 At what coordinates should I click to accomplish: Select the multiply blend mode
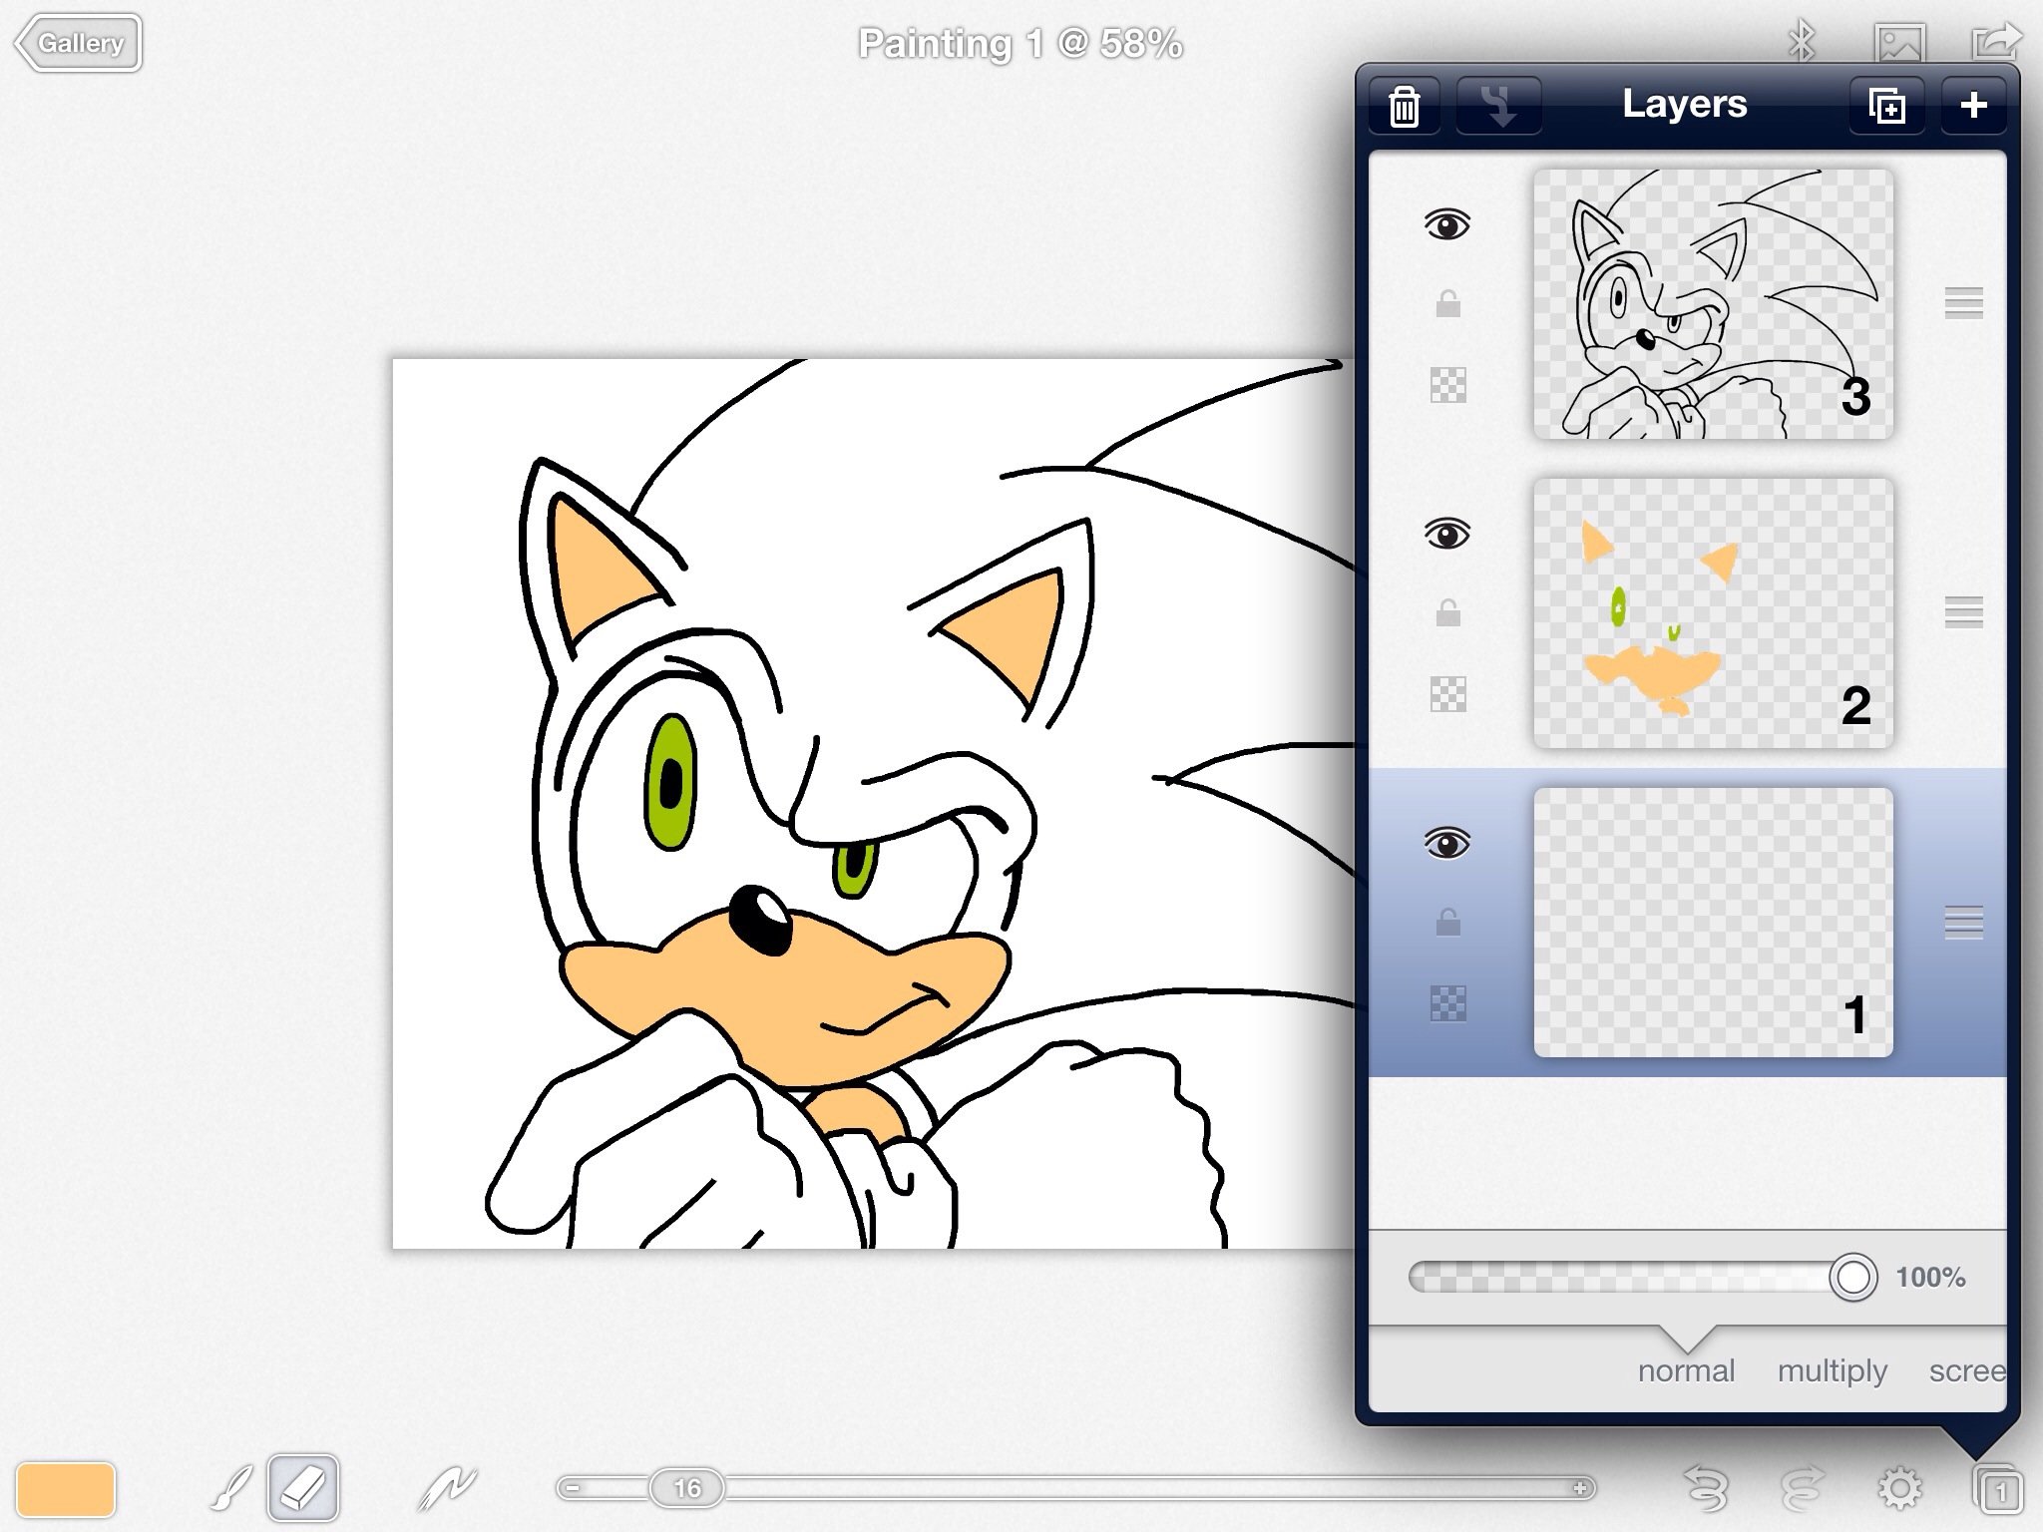[x=1832, y=1370]
